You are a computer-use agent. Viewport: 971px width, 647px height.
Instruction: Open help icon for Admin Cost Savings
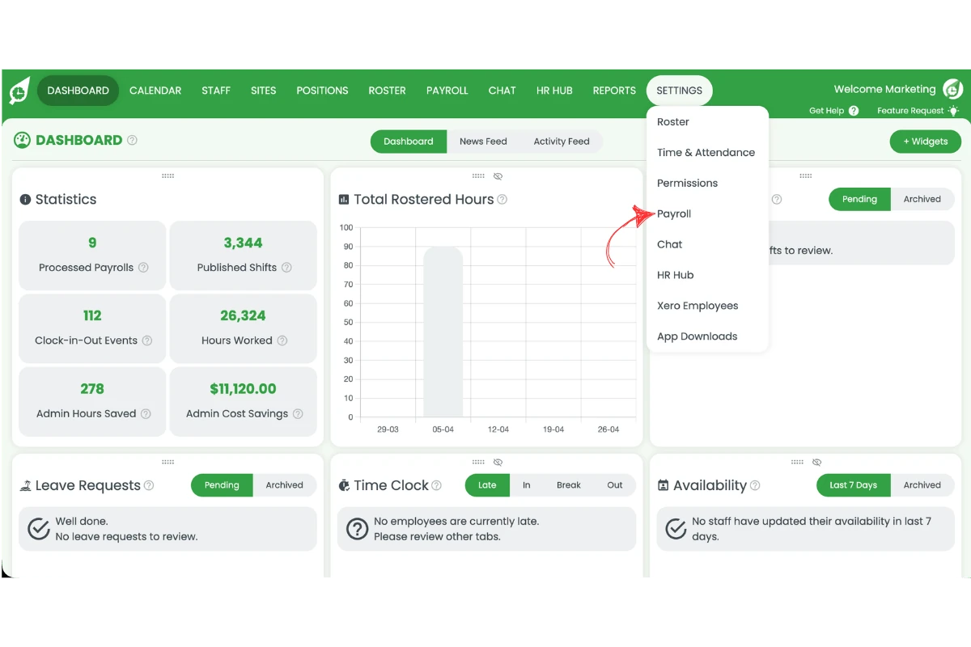(x=298, y=413)
